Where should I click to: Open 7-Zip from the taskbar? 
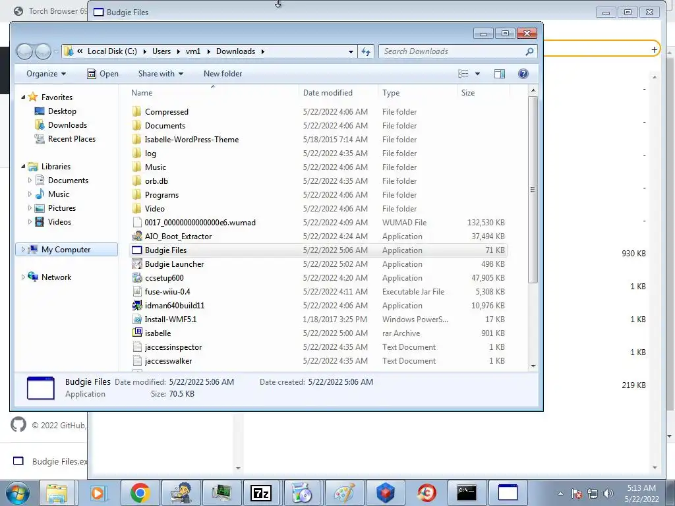[x=261, y=493]
